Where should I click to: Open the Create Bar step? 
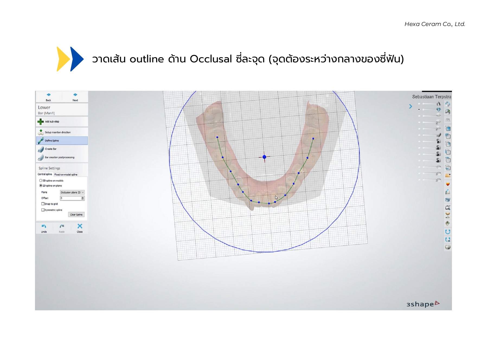click(x=62, y=149)
